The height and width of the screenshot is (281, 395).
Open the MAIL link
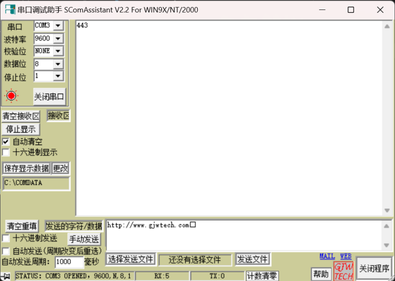(327, 256)
